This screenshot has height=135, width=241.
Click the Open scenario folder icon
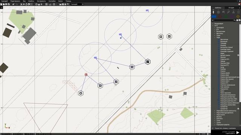click(x=4, y=4)
